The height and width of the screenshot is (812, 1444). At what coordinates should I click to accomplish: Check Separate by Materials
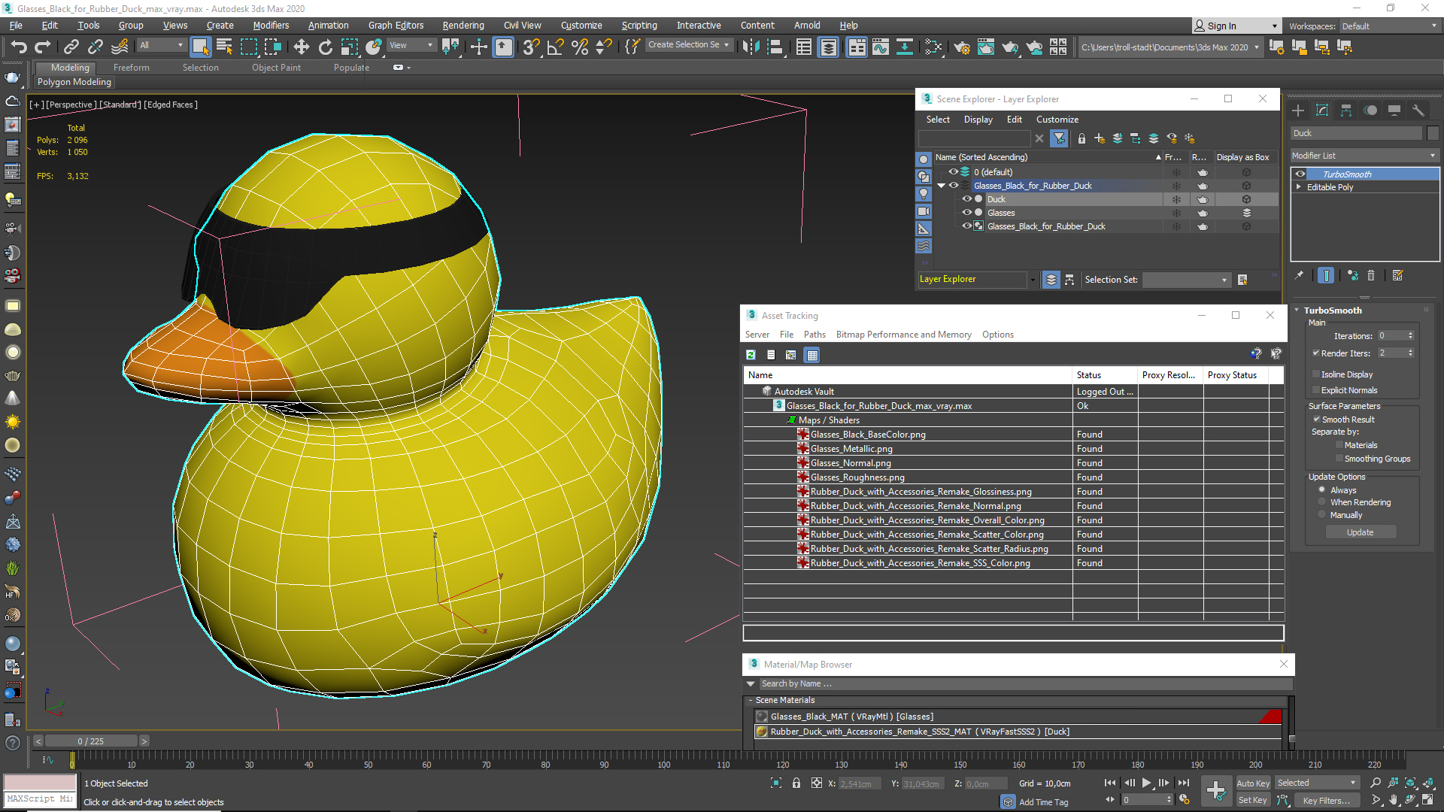point(1339,445)
